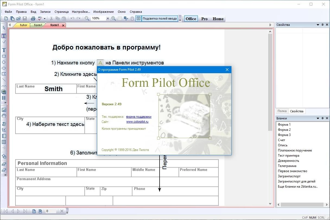
Task: Click the Undo arrow icon
Action: click(x=72, y=18)
